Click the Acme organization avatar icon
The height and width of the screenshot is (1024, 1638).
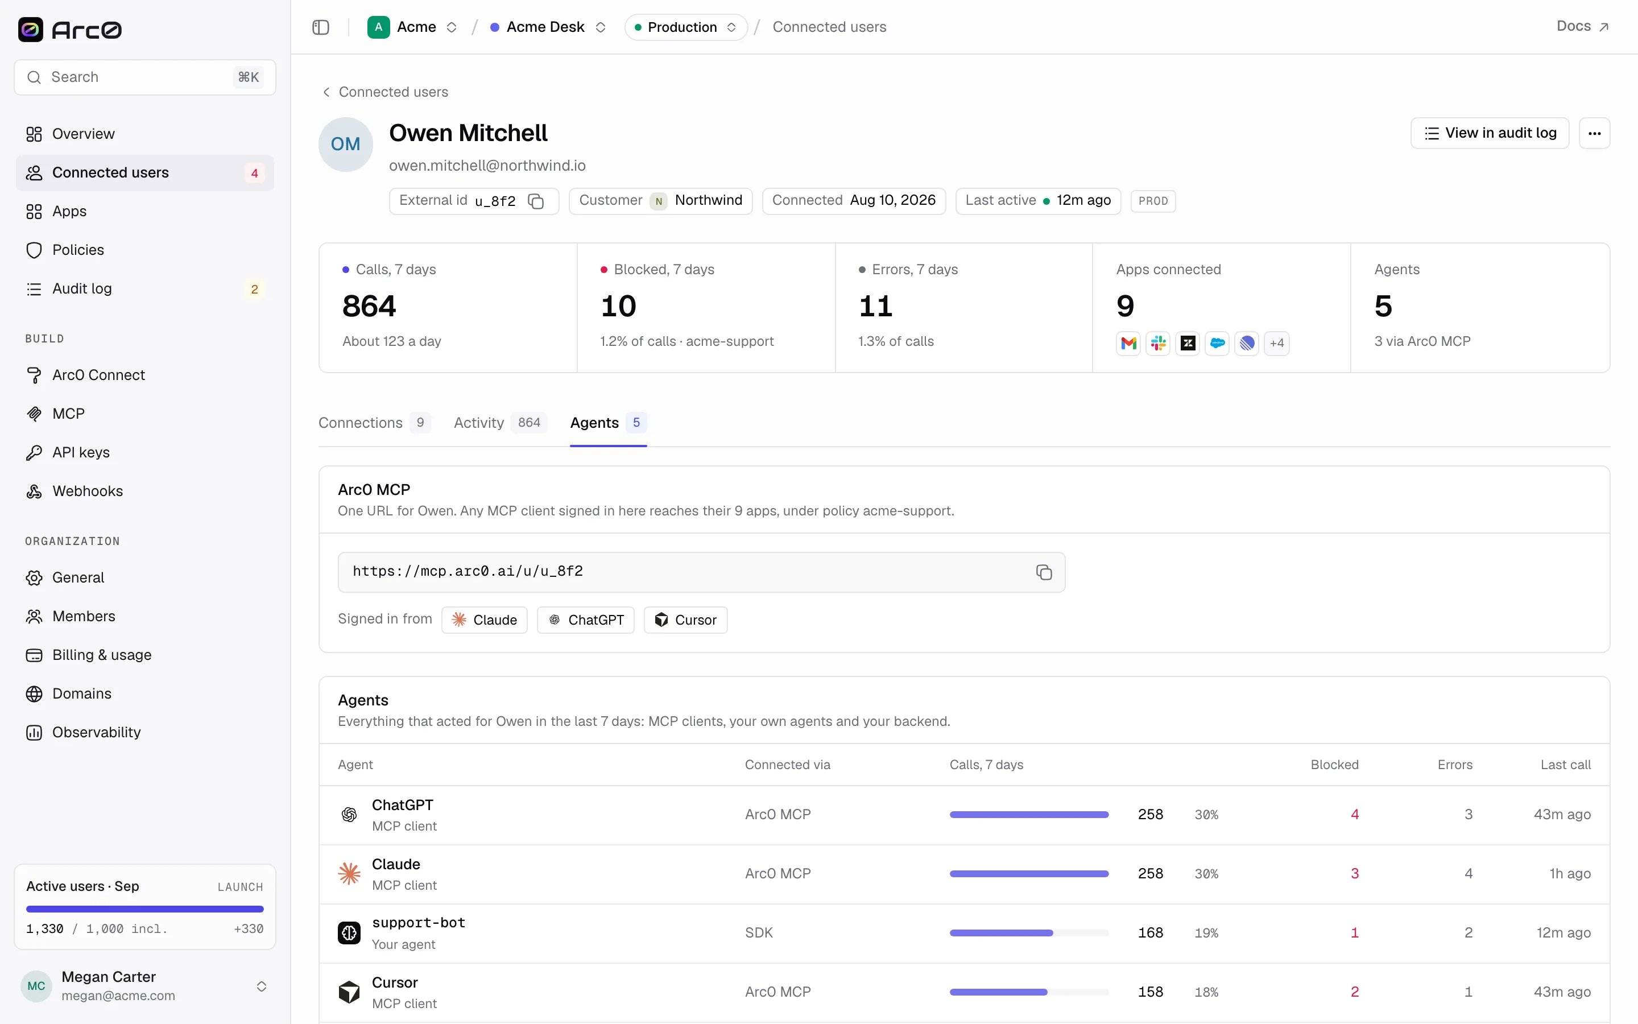point(378,27)
